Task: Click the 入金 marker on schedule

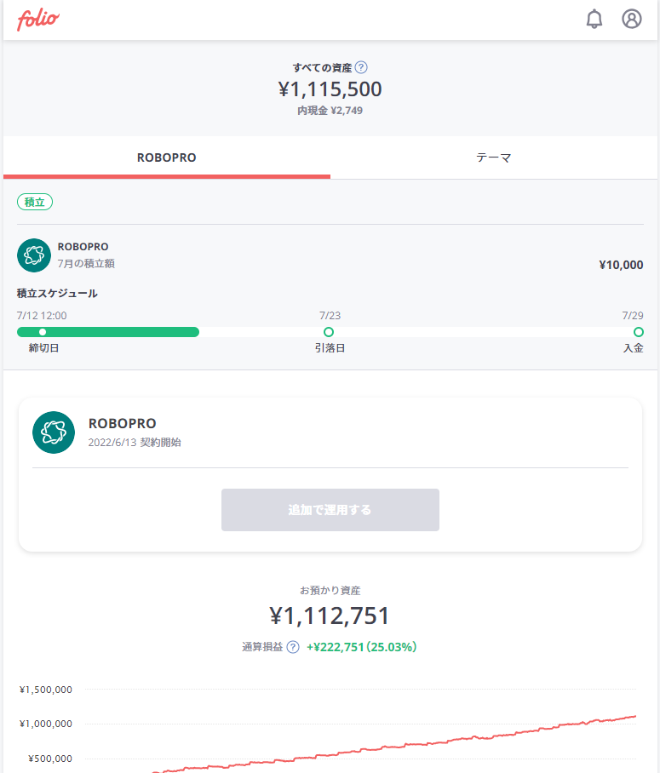Action: (x=639, y=332)
